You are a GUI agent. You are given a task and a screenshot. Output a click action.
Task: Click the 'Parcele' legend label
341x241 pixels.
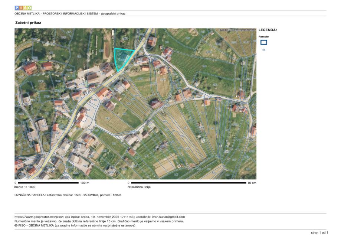tap(263, 37)
